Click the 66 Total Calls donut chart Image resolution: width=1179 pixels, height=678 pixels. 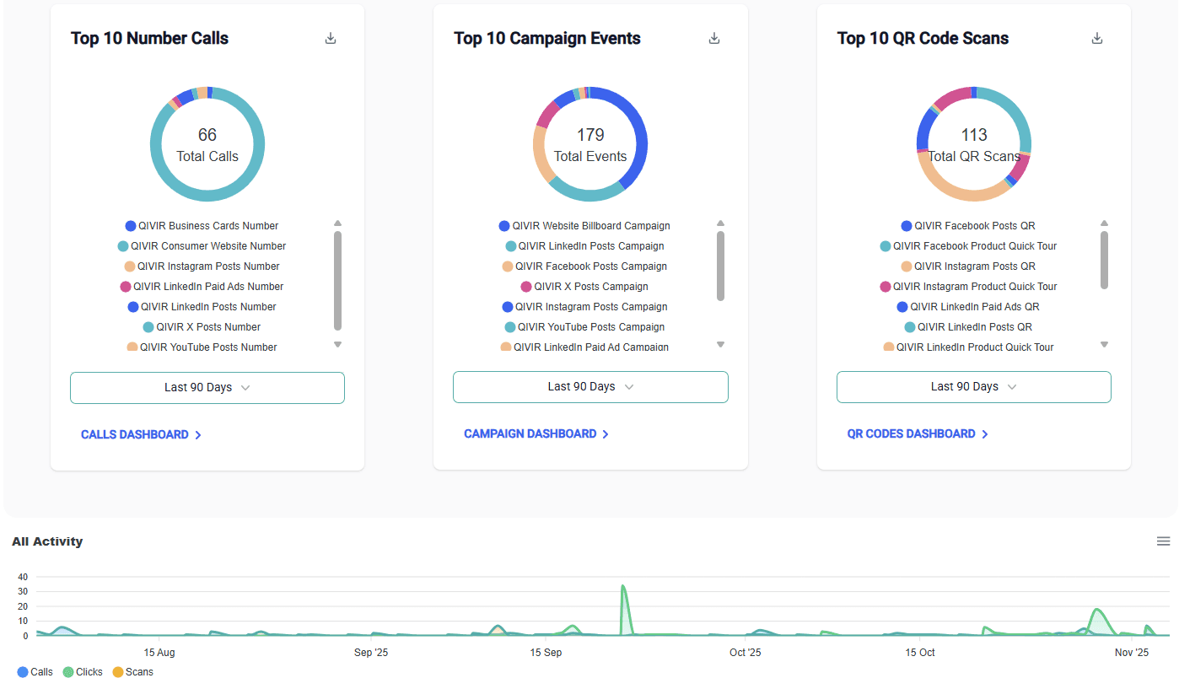(207, 144)
